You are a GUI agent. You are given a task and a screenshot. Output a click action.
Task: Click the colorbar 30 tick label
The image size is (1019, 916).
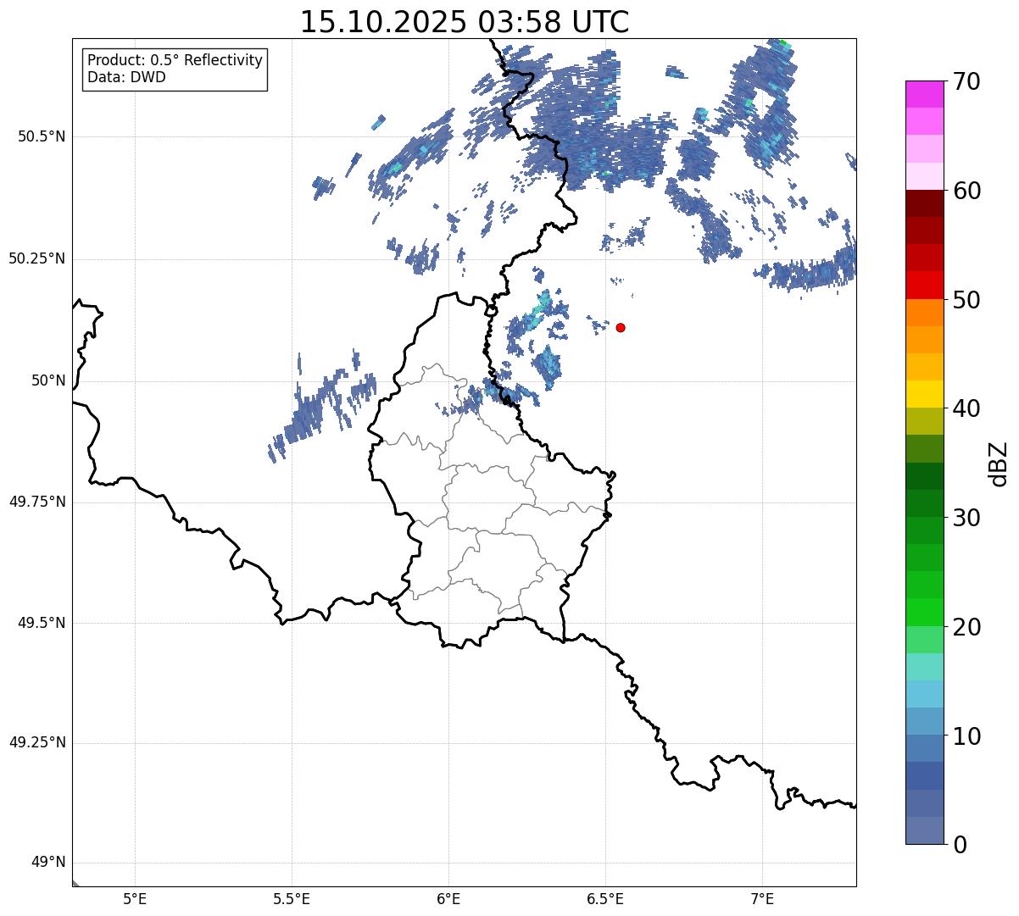click(966, 518)
